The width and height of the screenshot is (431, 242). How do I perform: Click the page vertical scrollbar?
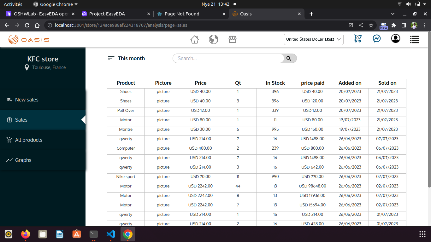(429, 110)
